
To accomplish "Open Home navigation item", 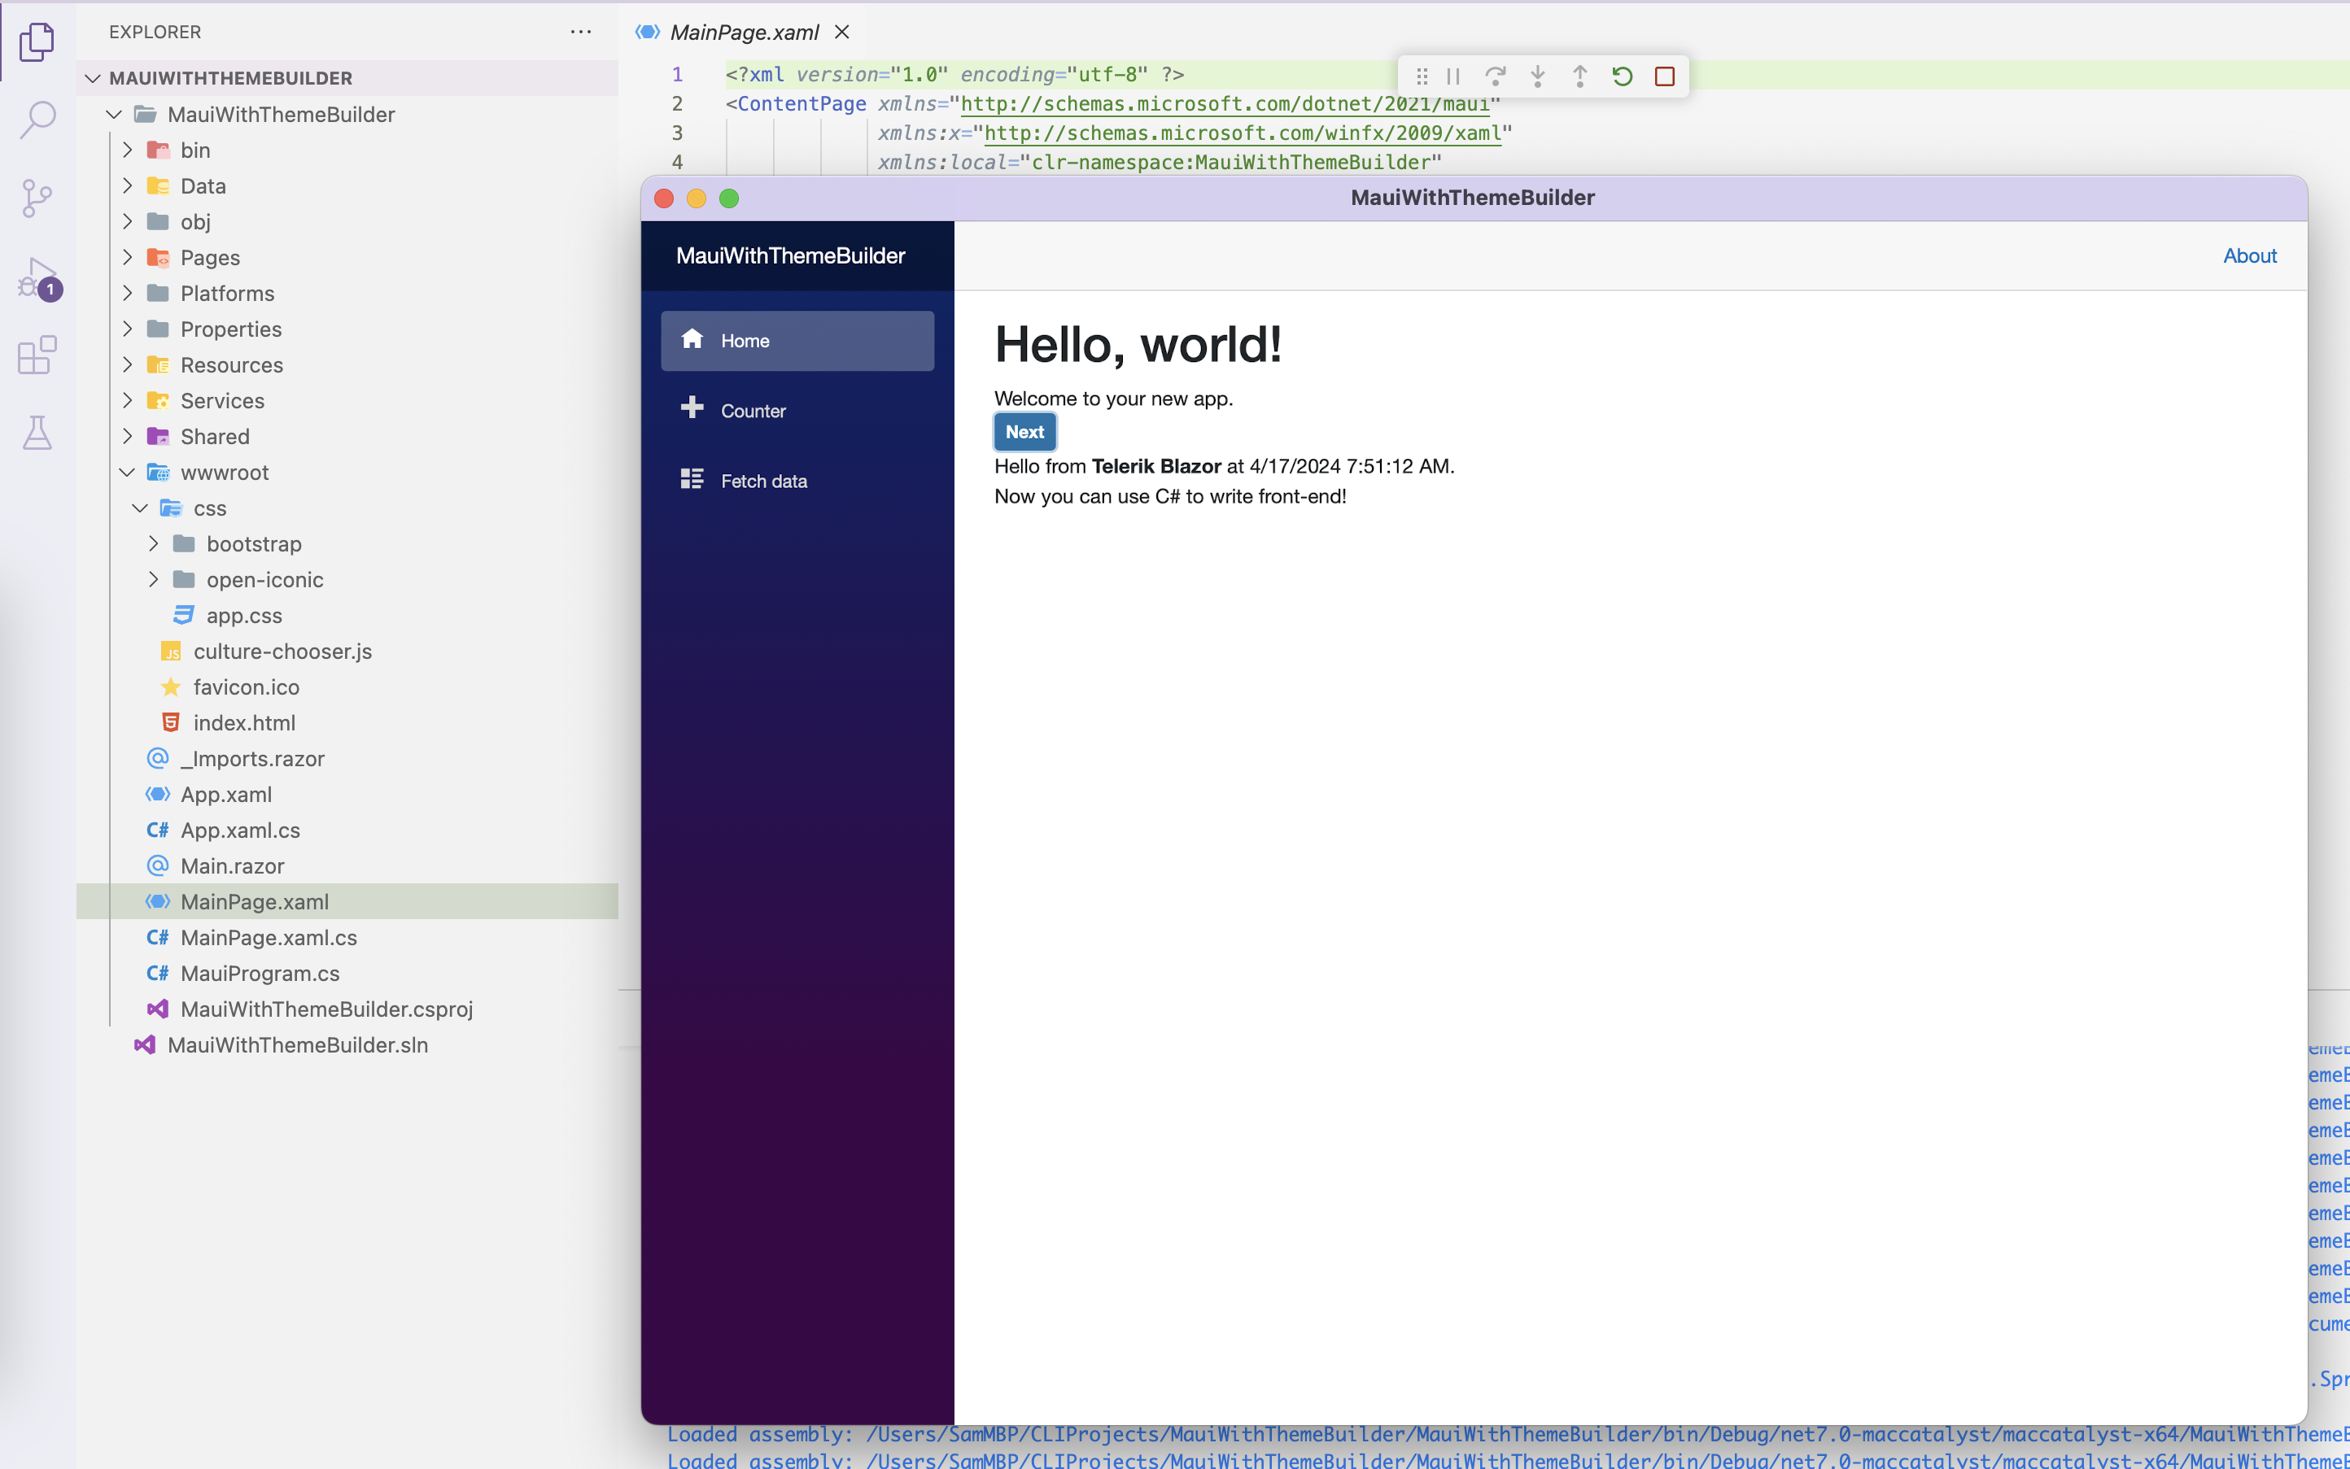I will coord(797,341).
